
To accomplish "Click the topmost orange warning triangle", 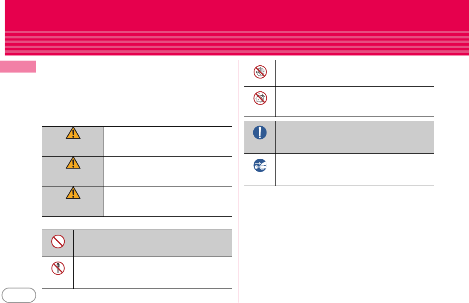I will click(x=72, y=134).
